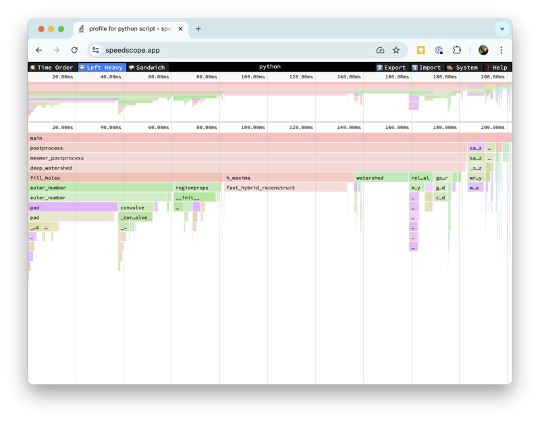This screenshot has width=540, height=421.
Task: Select the fill_holes frame
Action: coord(126,178)
